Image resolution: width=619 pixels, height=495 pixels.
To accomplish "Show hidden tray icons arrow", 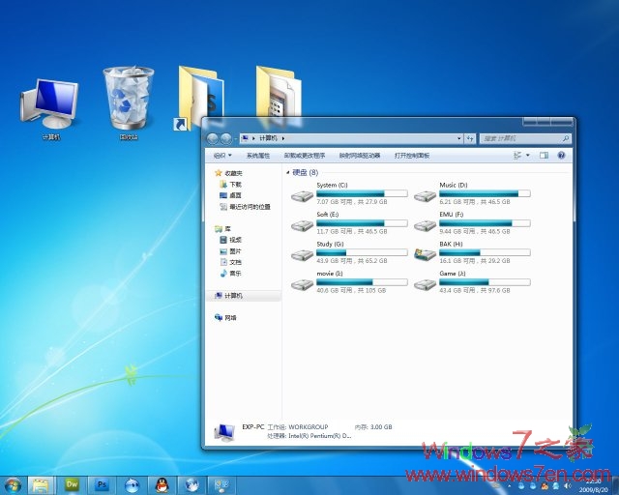I will click(x=509, y=486).
